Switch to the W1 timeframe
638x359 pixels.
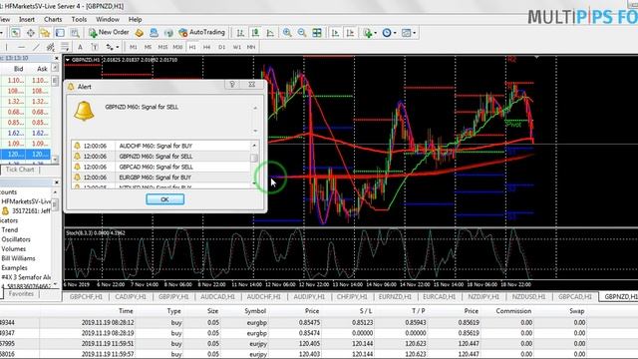pyautogui.click(x=237, y=47)
